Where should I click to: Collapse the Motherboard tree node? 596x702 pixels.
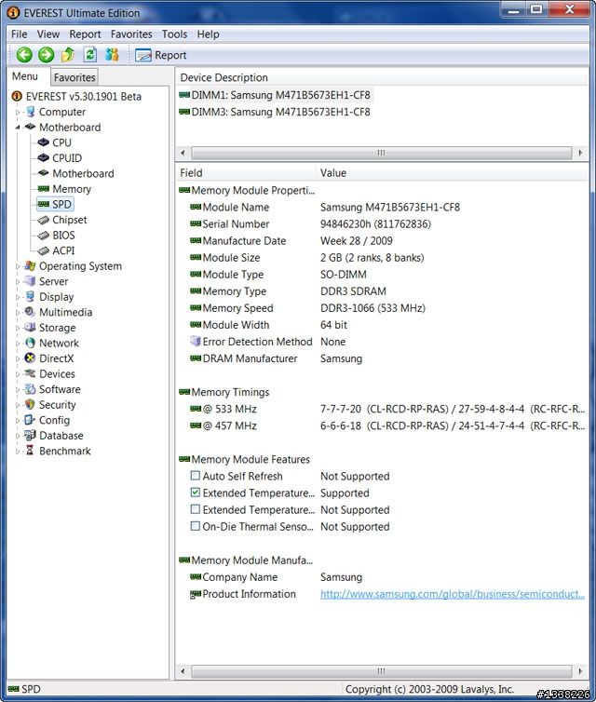[x=18, y=128]
